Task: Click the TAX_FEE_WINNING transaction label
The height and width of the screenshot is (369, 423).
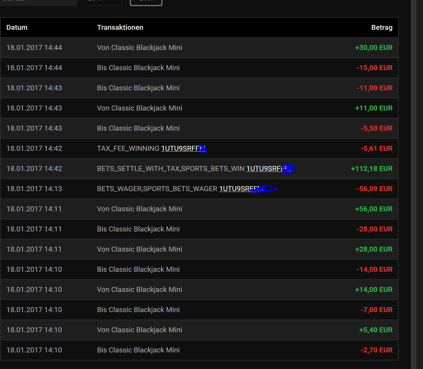Action: click(x=128, y=148)
